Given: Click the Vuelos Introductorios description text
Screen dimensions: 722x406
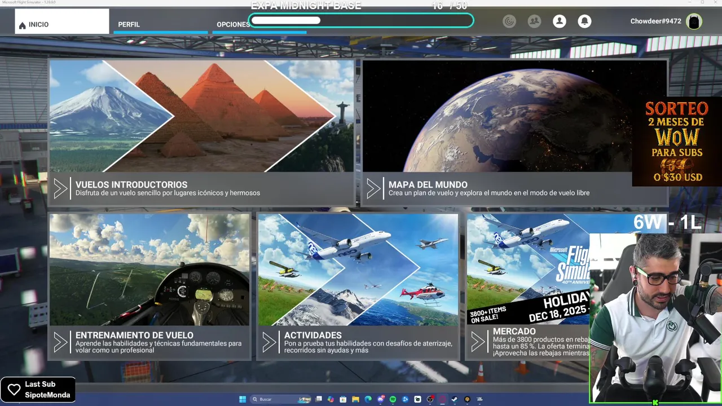Looking at the screenshot, I should click(168, 193).
